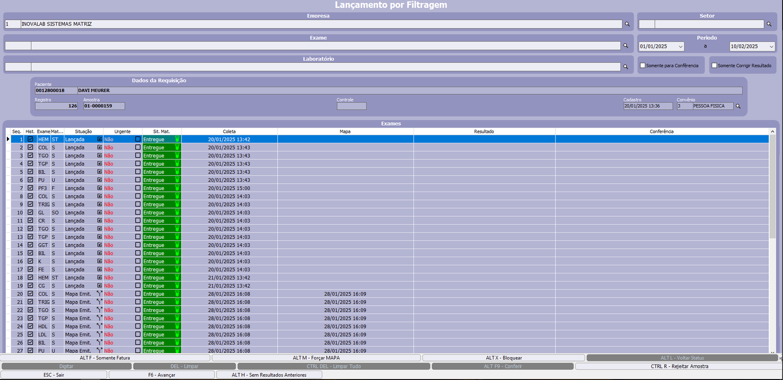Image resolution: width=783 pixels, height=380 pixels.
Task: Sort by the Coleta column header
Action: coord(229,131)
